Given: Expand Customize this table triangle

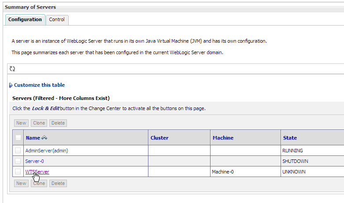Looking at the screenshot, I should (11, 85).
